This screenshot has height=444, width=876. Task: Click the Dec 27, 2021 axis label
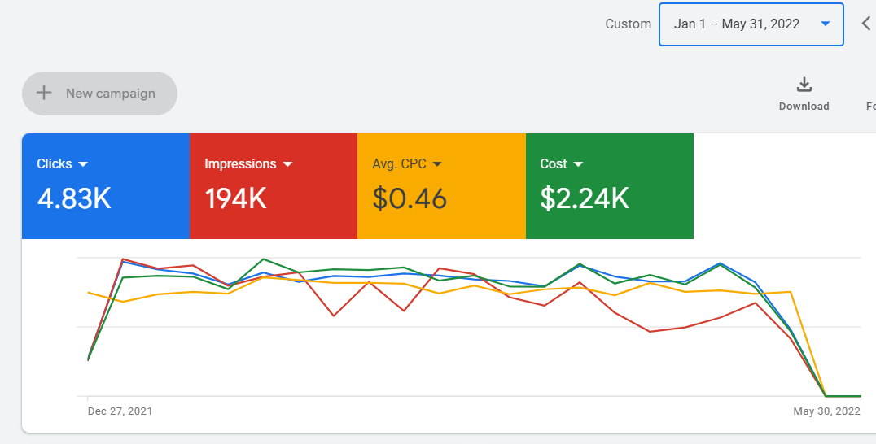[120, 411]
